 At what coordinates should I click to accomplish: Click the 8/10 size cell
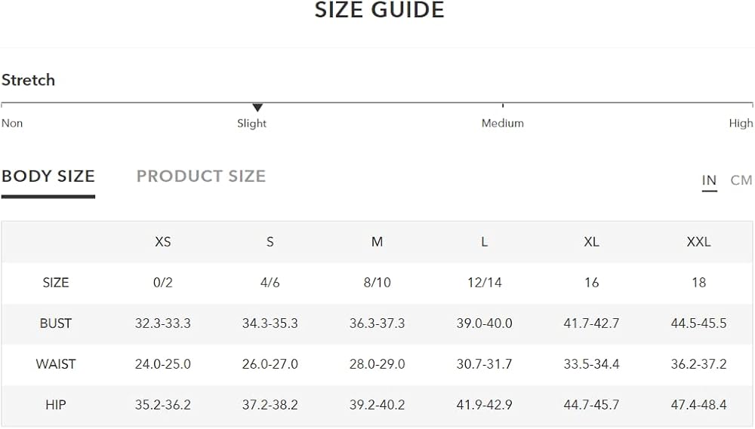(x=377, y=283)
